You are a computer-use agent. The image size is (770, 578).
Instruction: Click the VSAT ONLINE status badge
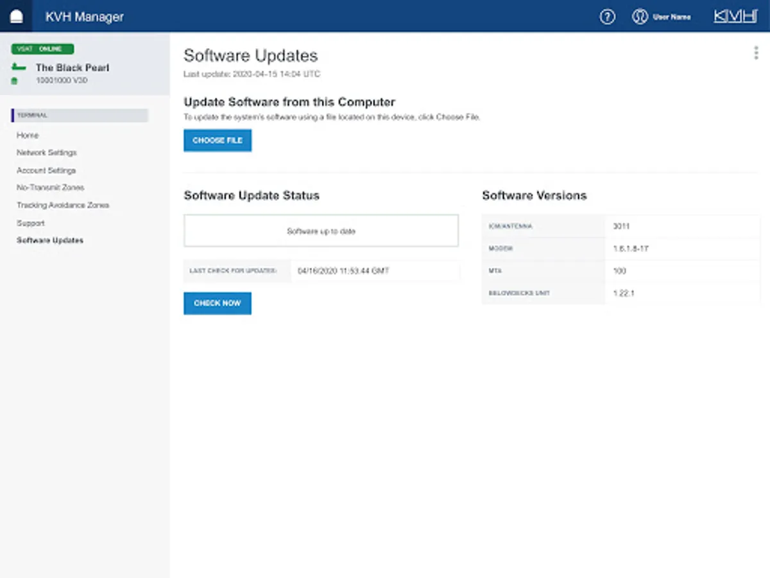(42, 49)
